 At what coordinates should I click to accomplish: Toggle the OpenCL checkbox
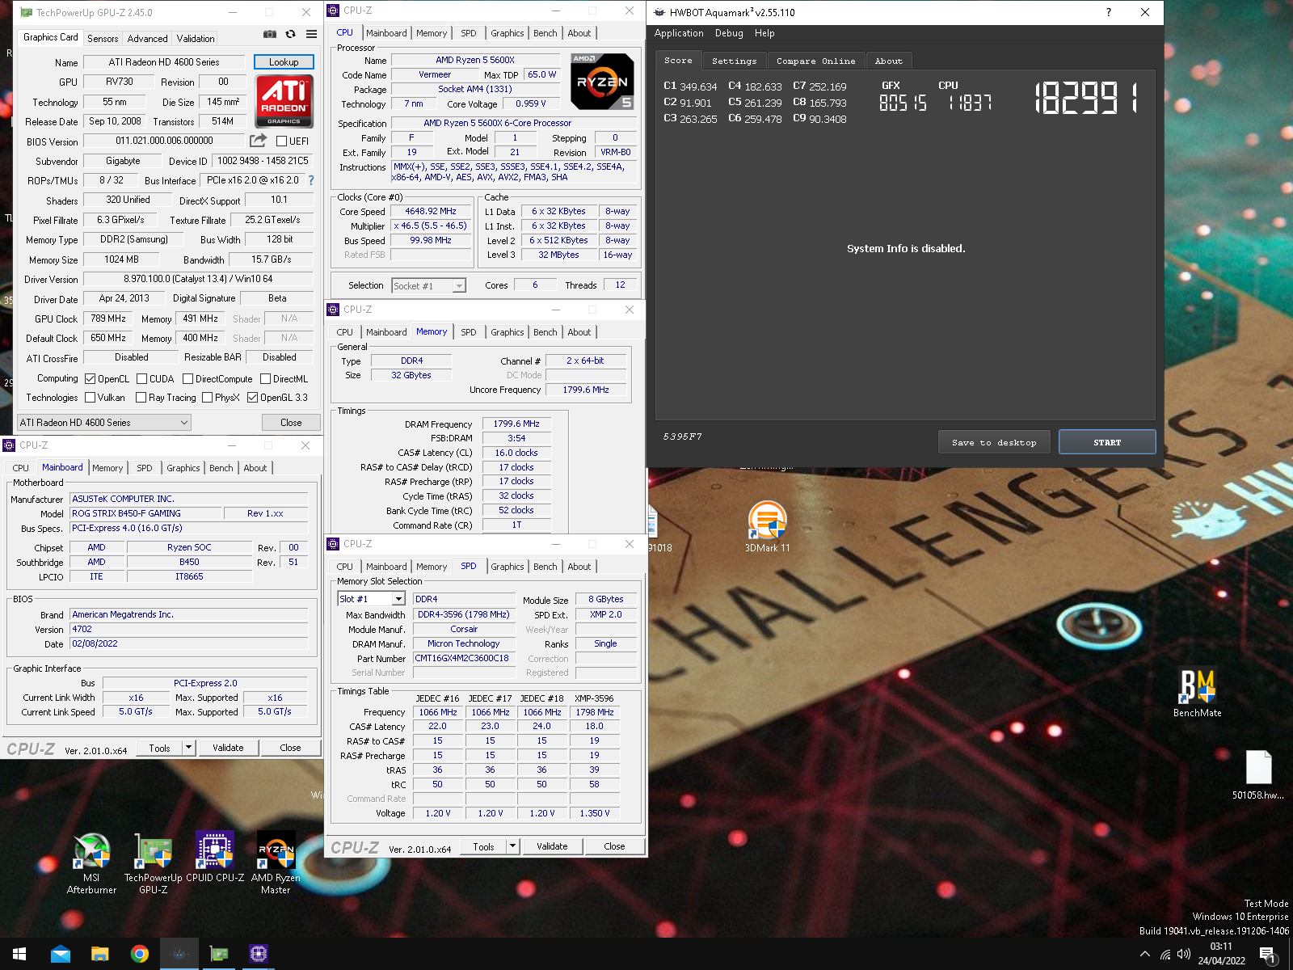click(x=91, y=378)
